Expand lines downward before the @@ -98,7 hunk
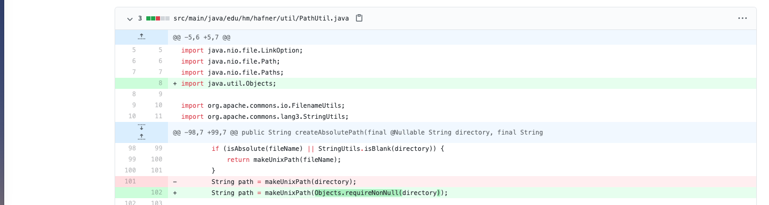Screen dimensions: 769x205 coord(142,127)
